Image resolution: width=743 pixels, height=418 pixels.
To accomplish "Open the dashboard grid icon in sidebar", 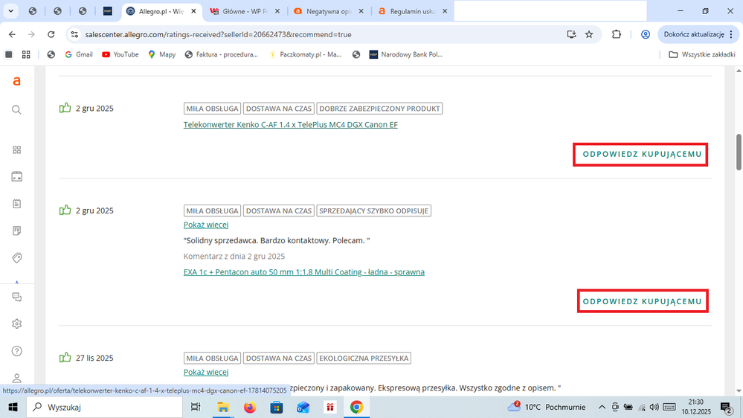I will click(x=16, y=150).
